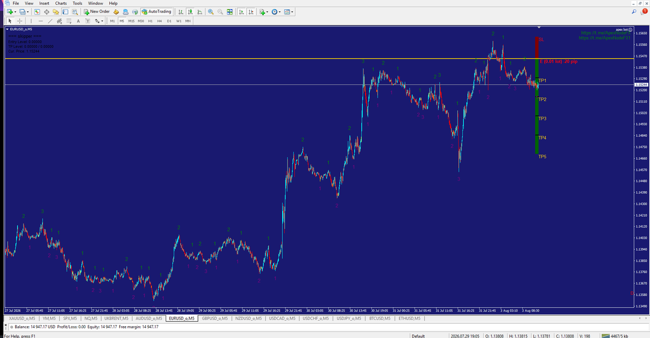
Task: Toggle Market Watch panel
Action: pos(37,11)
